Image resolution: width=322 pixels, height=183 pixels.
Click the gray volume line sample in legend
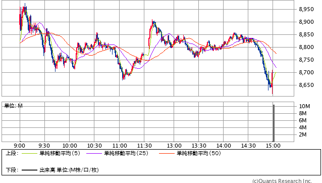coord(29,170)
